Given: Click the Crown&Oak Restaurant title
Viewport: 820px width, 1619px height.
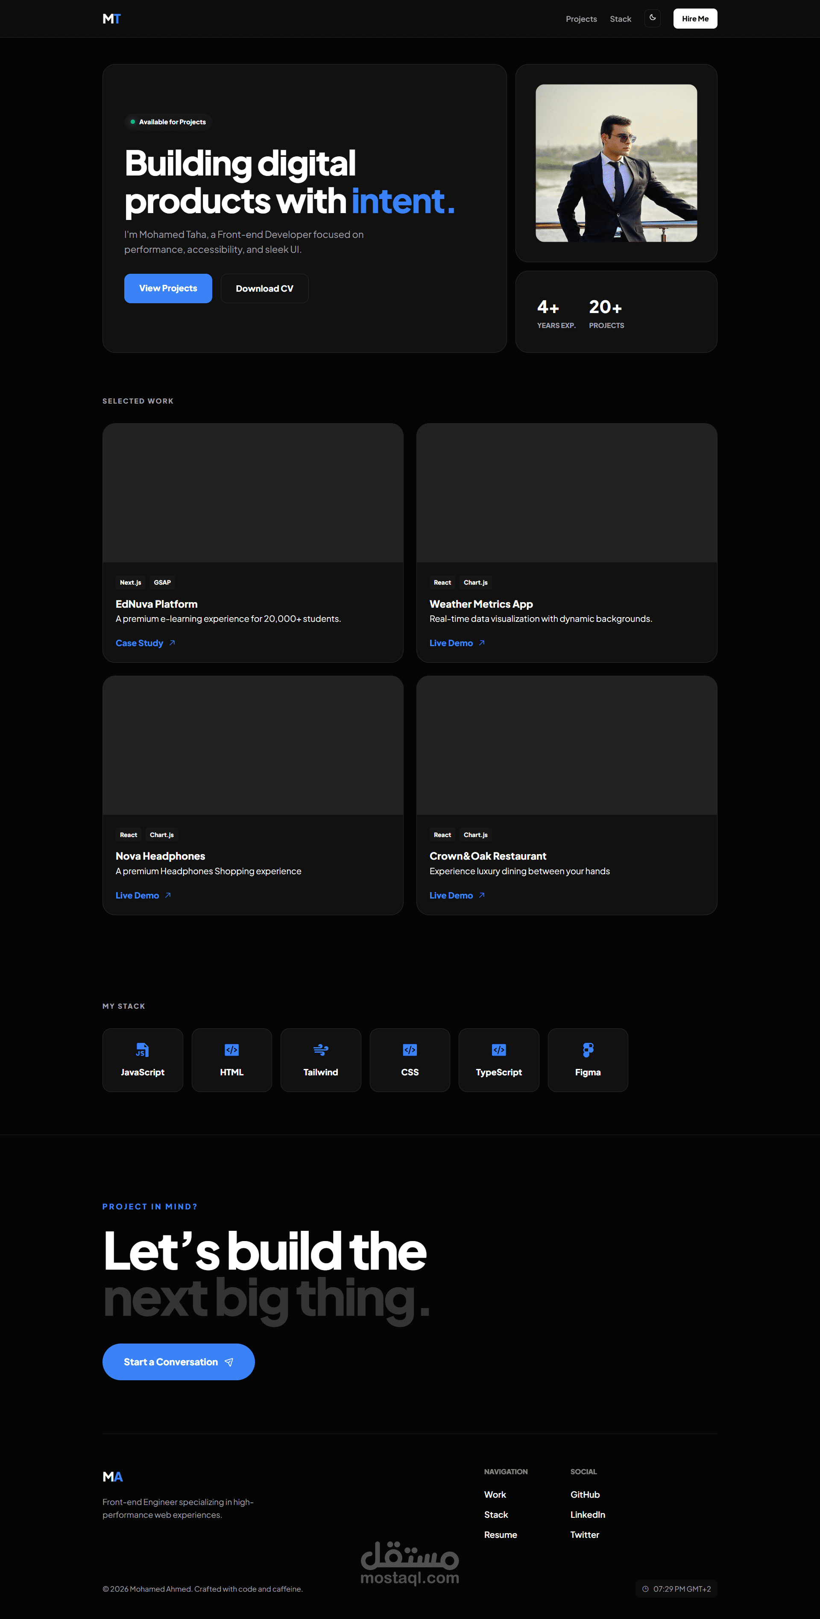Looking at the screenshot, I should click(488, 856).
